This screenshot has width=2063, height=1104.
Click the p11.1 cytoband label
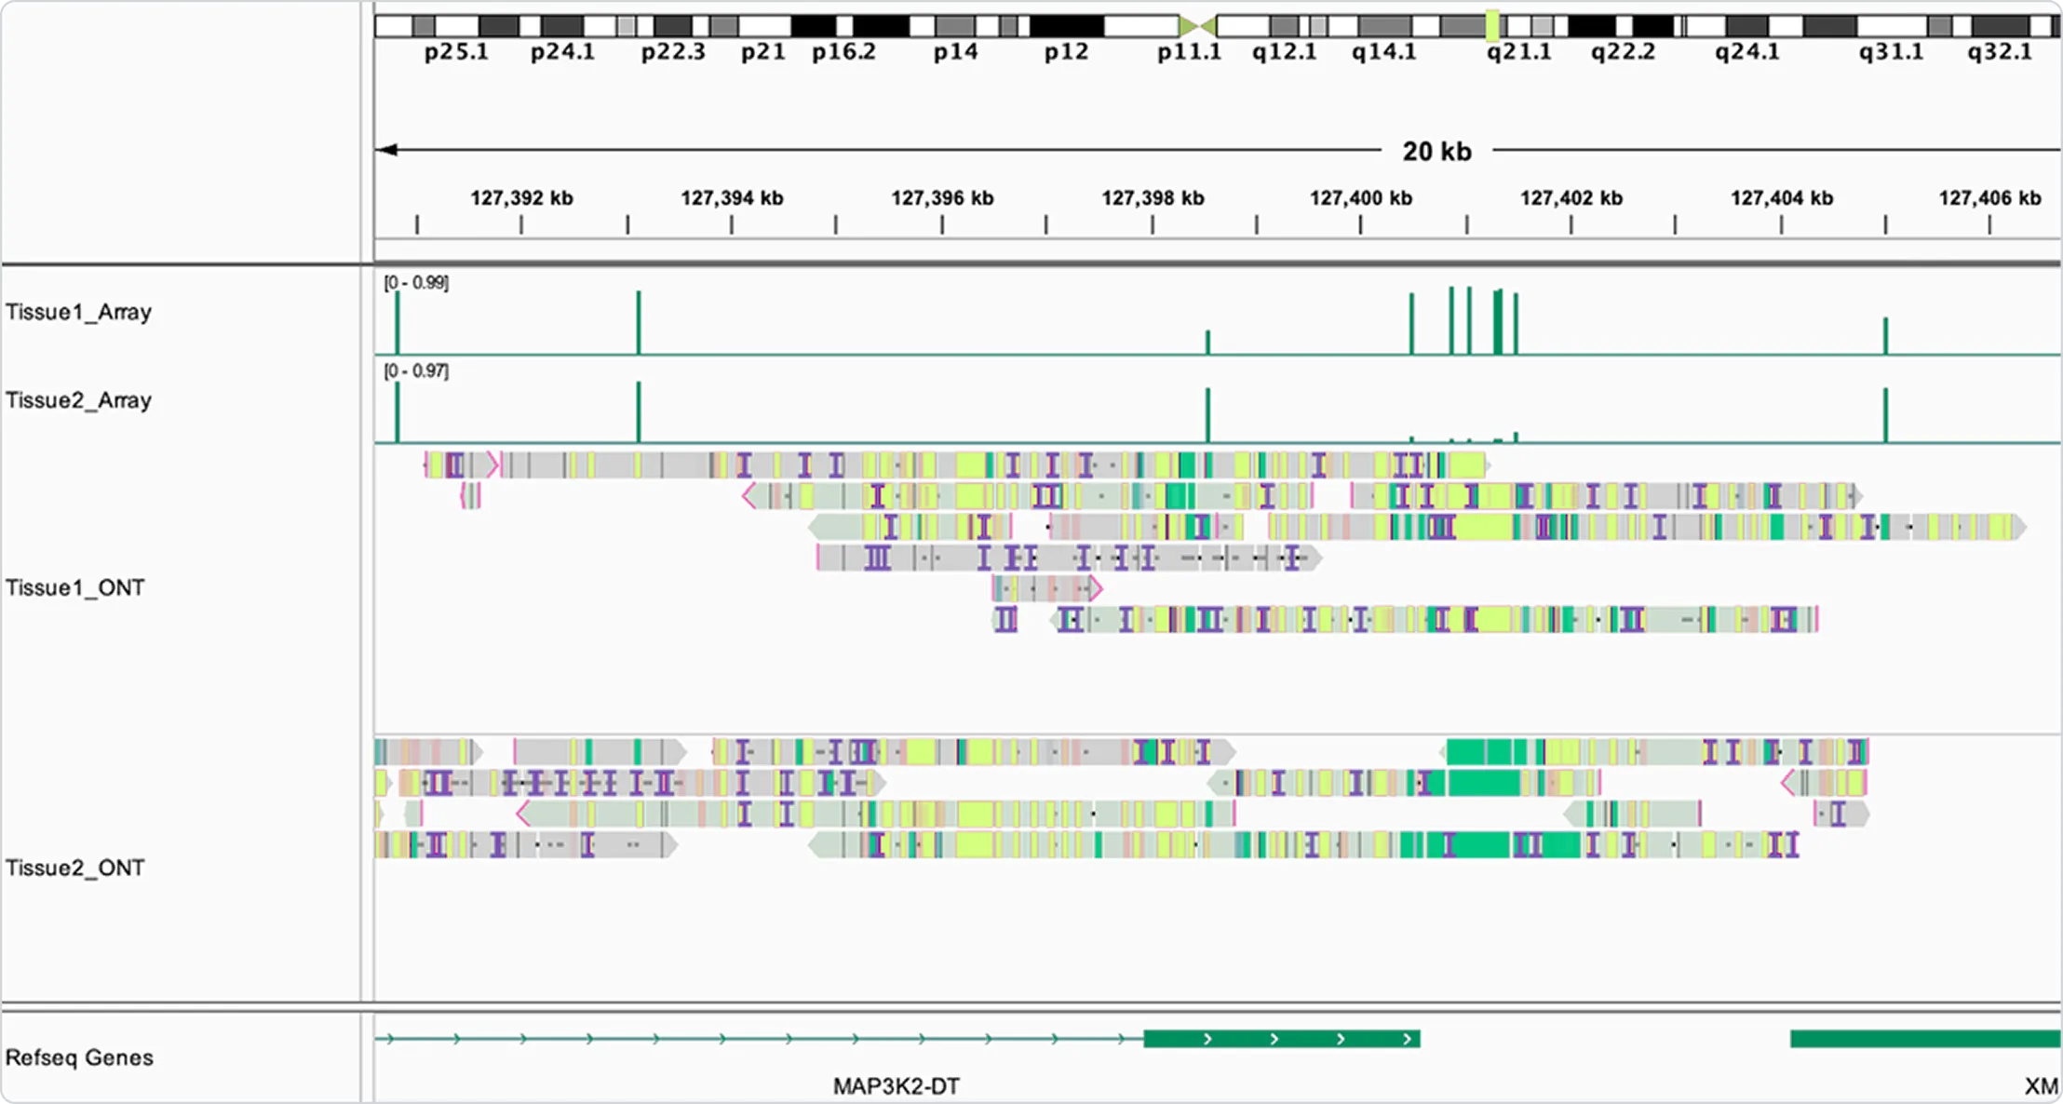[1189, 52]
